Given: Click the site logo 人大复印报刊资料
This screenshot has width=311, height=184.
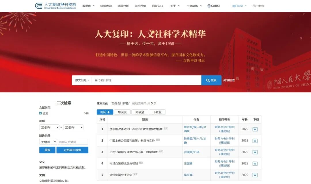Looking at the screenshot, I should [x=56, y=6].
